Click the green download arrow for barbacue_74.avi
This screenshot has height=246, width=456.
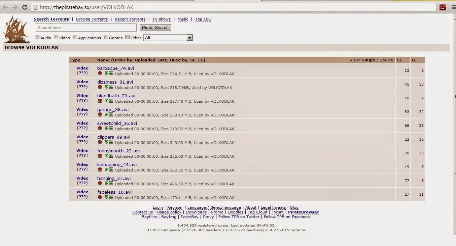[106, 73]
